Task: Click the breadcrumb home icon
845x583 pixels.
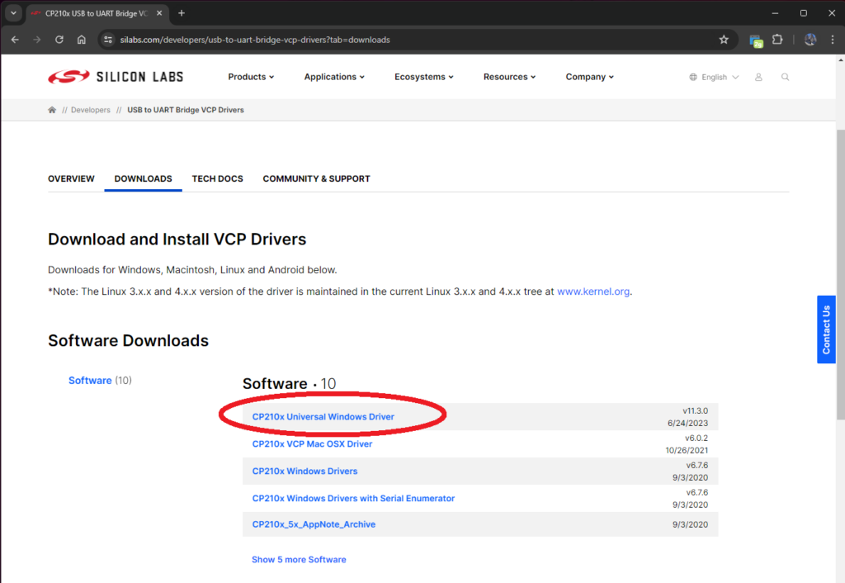Action: point(52,110)
